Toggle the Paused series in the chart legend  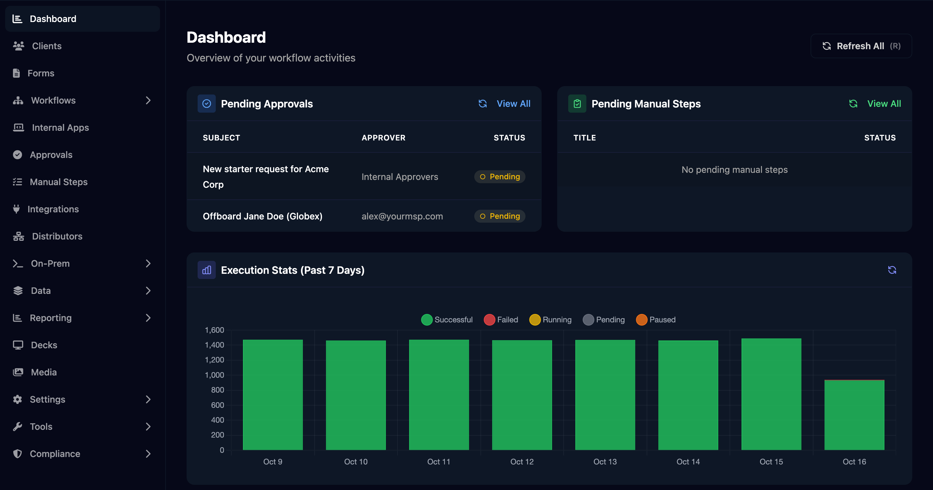pyautogui.click(x=656, y=319)
